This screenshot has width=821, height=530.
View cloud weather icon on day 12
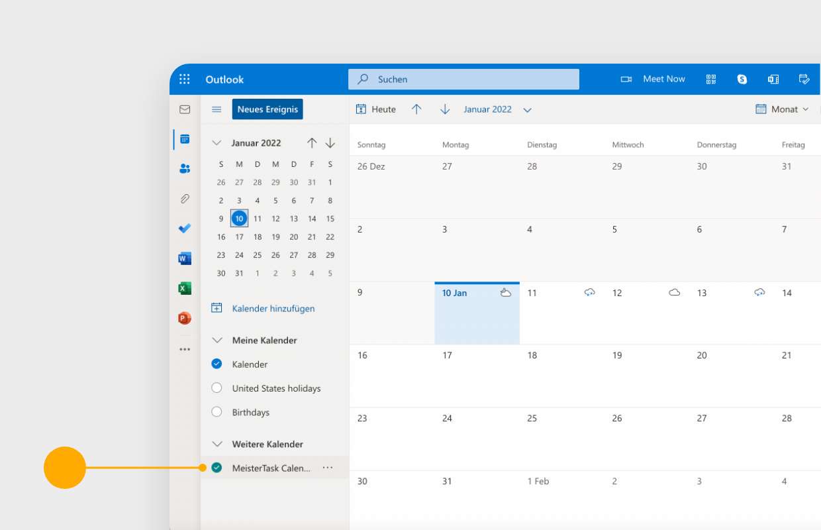[675, 293]
